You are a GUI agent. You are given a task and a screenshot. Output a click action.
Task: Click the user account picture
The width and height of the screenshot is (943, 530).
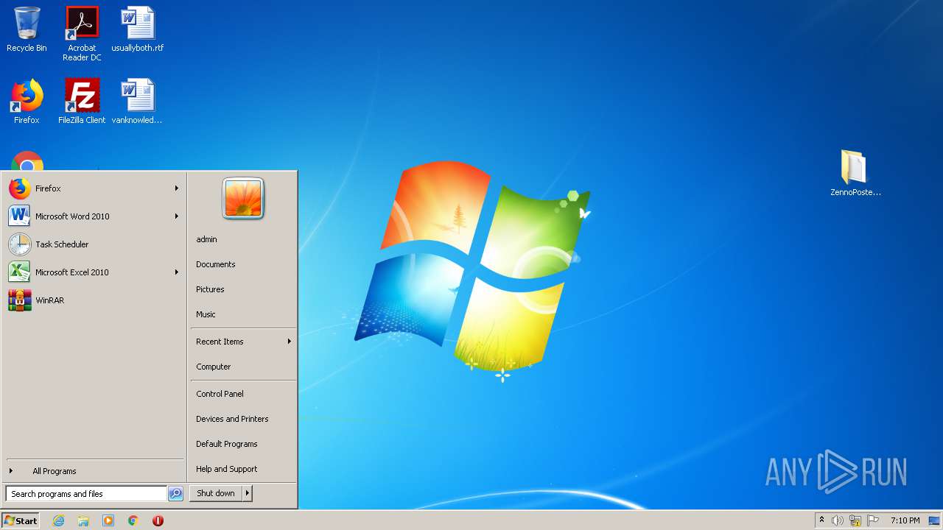point(243,199)
